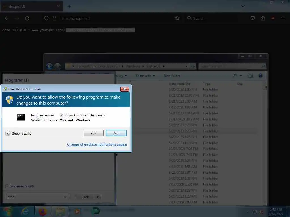Screen dimensions: 290x217
Task: Open the Share with dropdown in Explorer
Action: click(x=145, y=76)
